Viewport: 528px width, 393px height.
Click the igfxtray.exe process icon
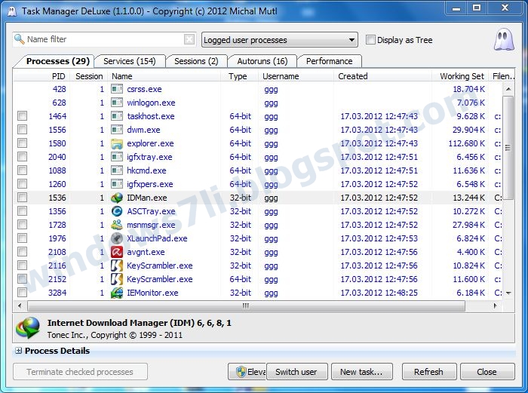(117, 157)
